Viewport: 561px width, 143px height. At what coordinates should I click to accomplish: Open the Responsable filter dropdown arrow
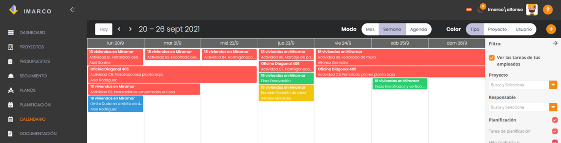553,107
